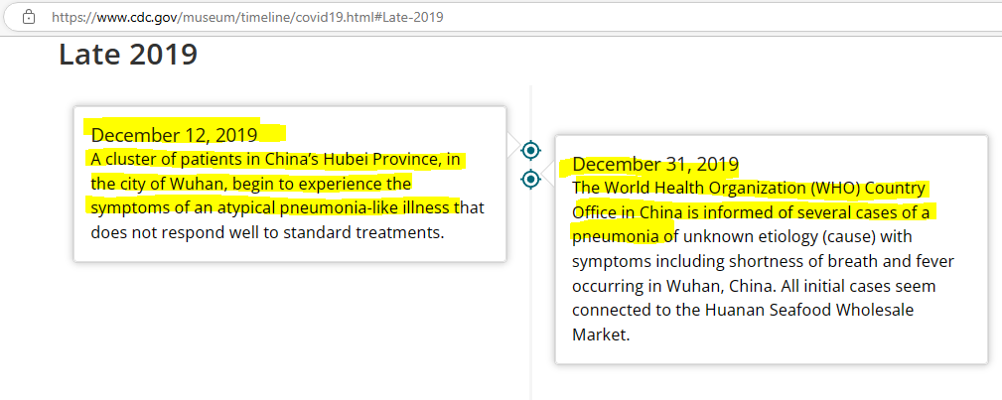Click the triangular pointer on December 31 card

[547, 174]
